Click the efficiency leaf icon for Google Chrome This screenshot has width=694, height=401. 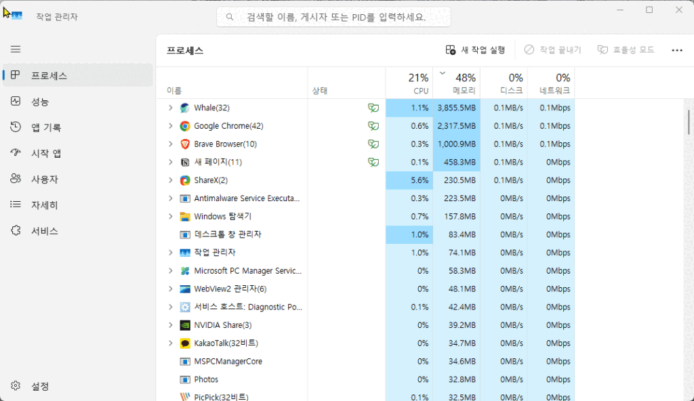click(x=373, y=126)
